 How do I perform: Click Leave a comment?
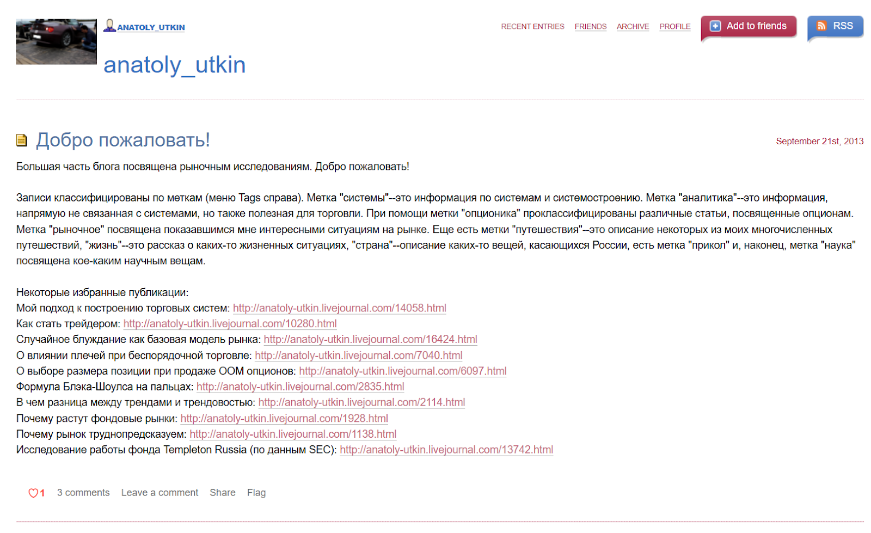click(160, 493)
